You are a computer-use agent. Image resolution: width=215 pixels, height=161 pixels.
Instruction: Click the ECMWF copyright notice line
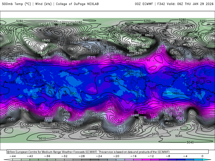tap(88, 152)
